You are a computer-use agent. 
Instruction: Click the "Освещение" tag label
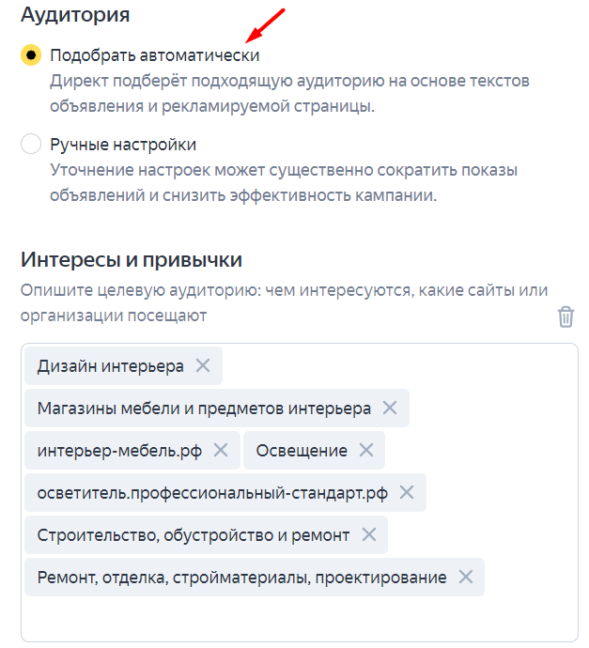pos(302,451)
